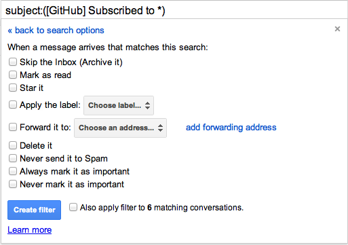Enable Always mark it as important
Screen dimensions: 348x245
(x=13, y=171)
